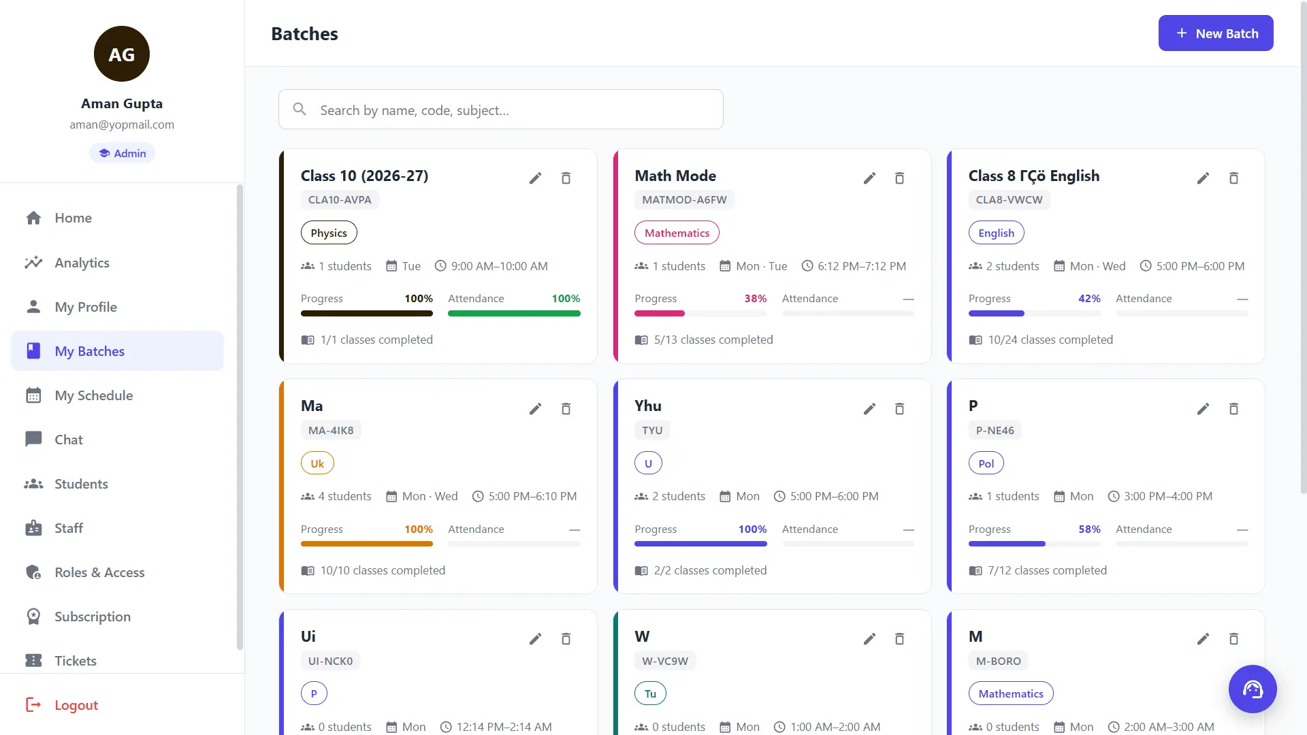The width and height of the screenshot is (1307, 735).
Task: Click the Mathematics tag on Math Mode
Action: [x=677, y=233]
